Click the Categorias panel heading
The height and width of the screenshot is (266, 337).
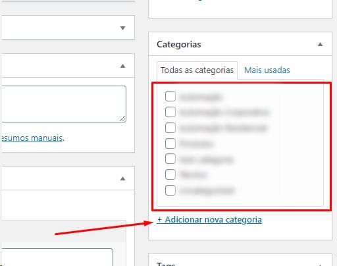coord(179,44)
